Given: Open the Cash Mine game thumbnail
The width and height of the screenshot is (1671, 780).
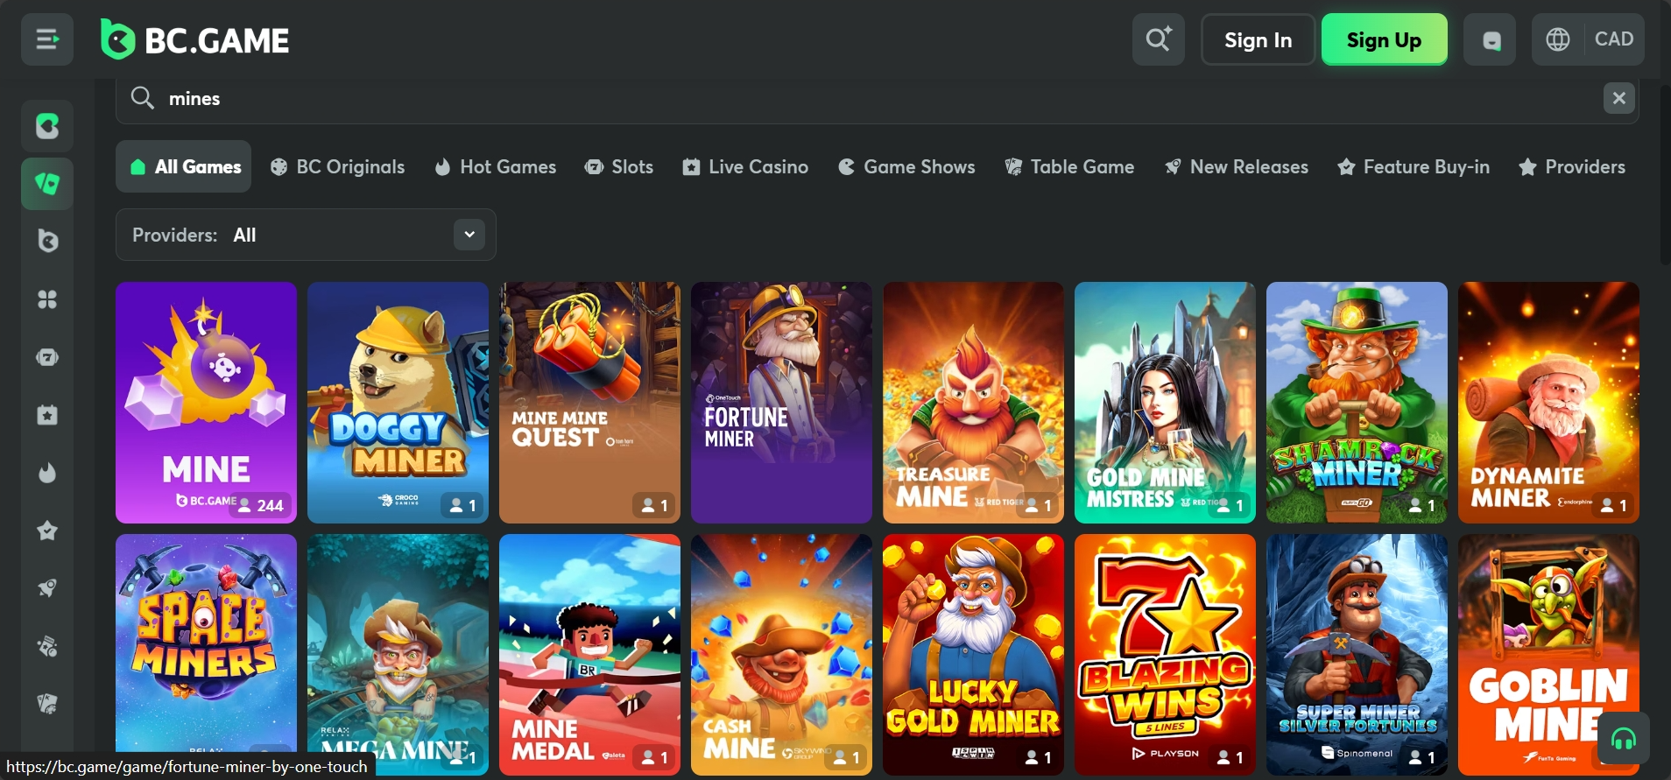Looking at the screenshot, I should pyautogui.click(x=781, y=655).
